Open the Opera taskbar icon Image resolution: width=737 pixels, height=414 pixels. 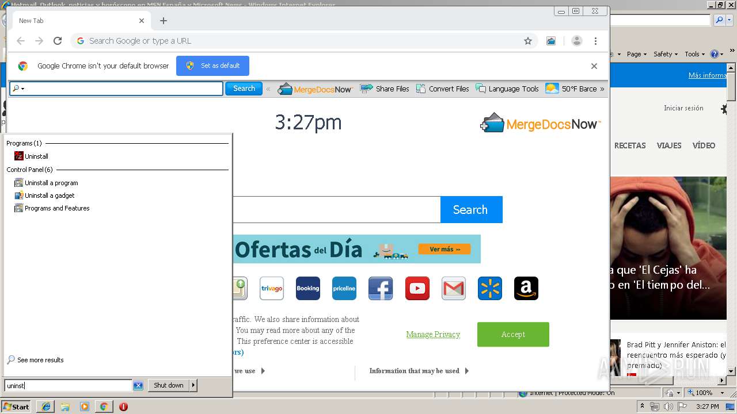point(123,407)
